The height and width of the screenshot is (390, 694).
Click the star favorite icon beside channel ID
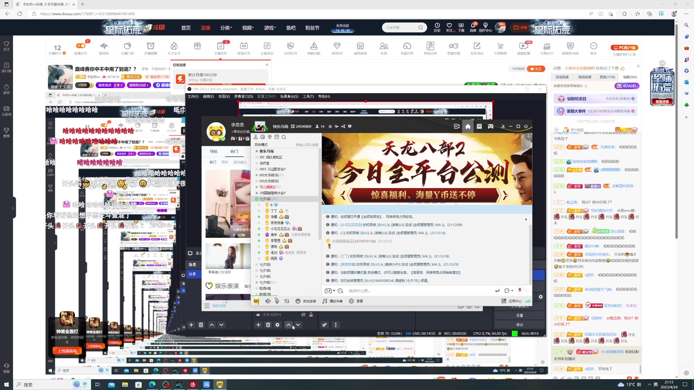point(330,126)
